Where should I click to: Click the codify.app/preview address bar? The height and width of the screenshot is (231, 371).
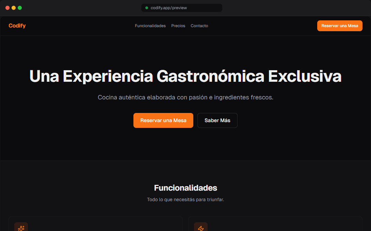coord(182,8)
